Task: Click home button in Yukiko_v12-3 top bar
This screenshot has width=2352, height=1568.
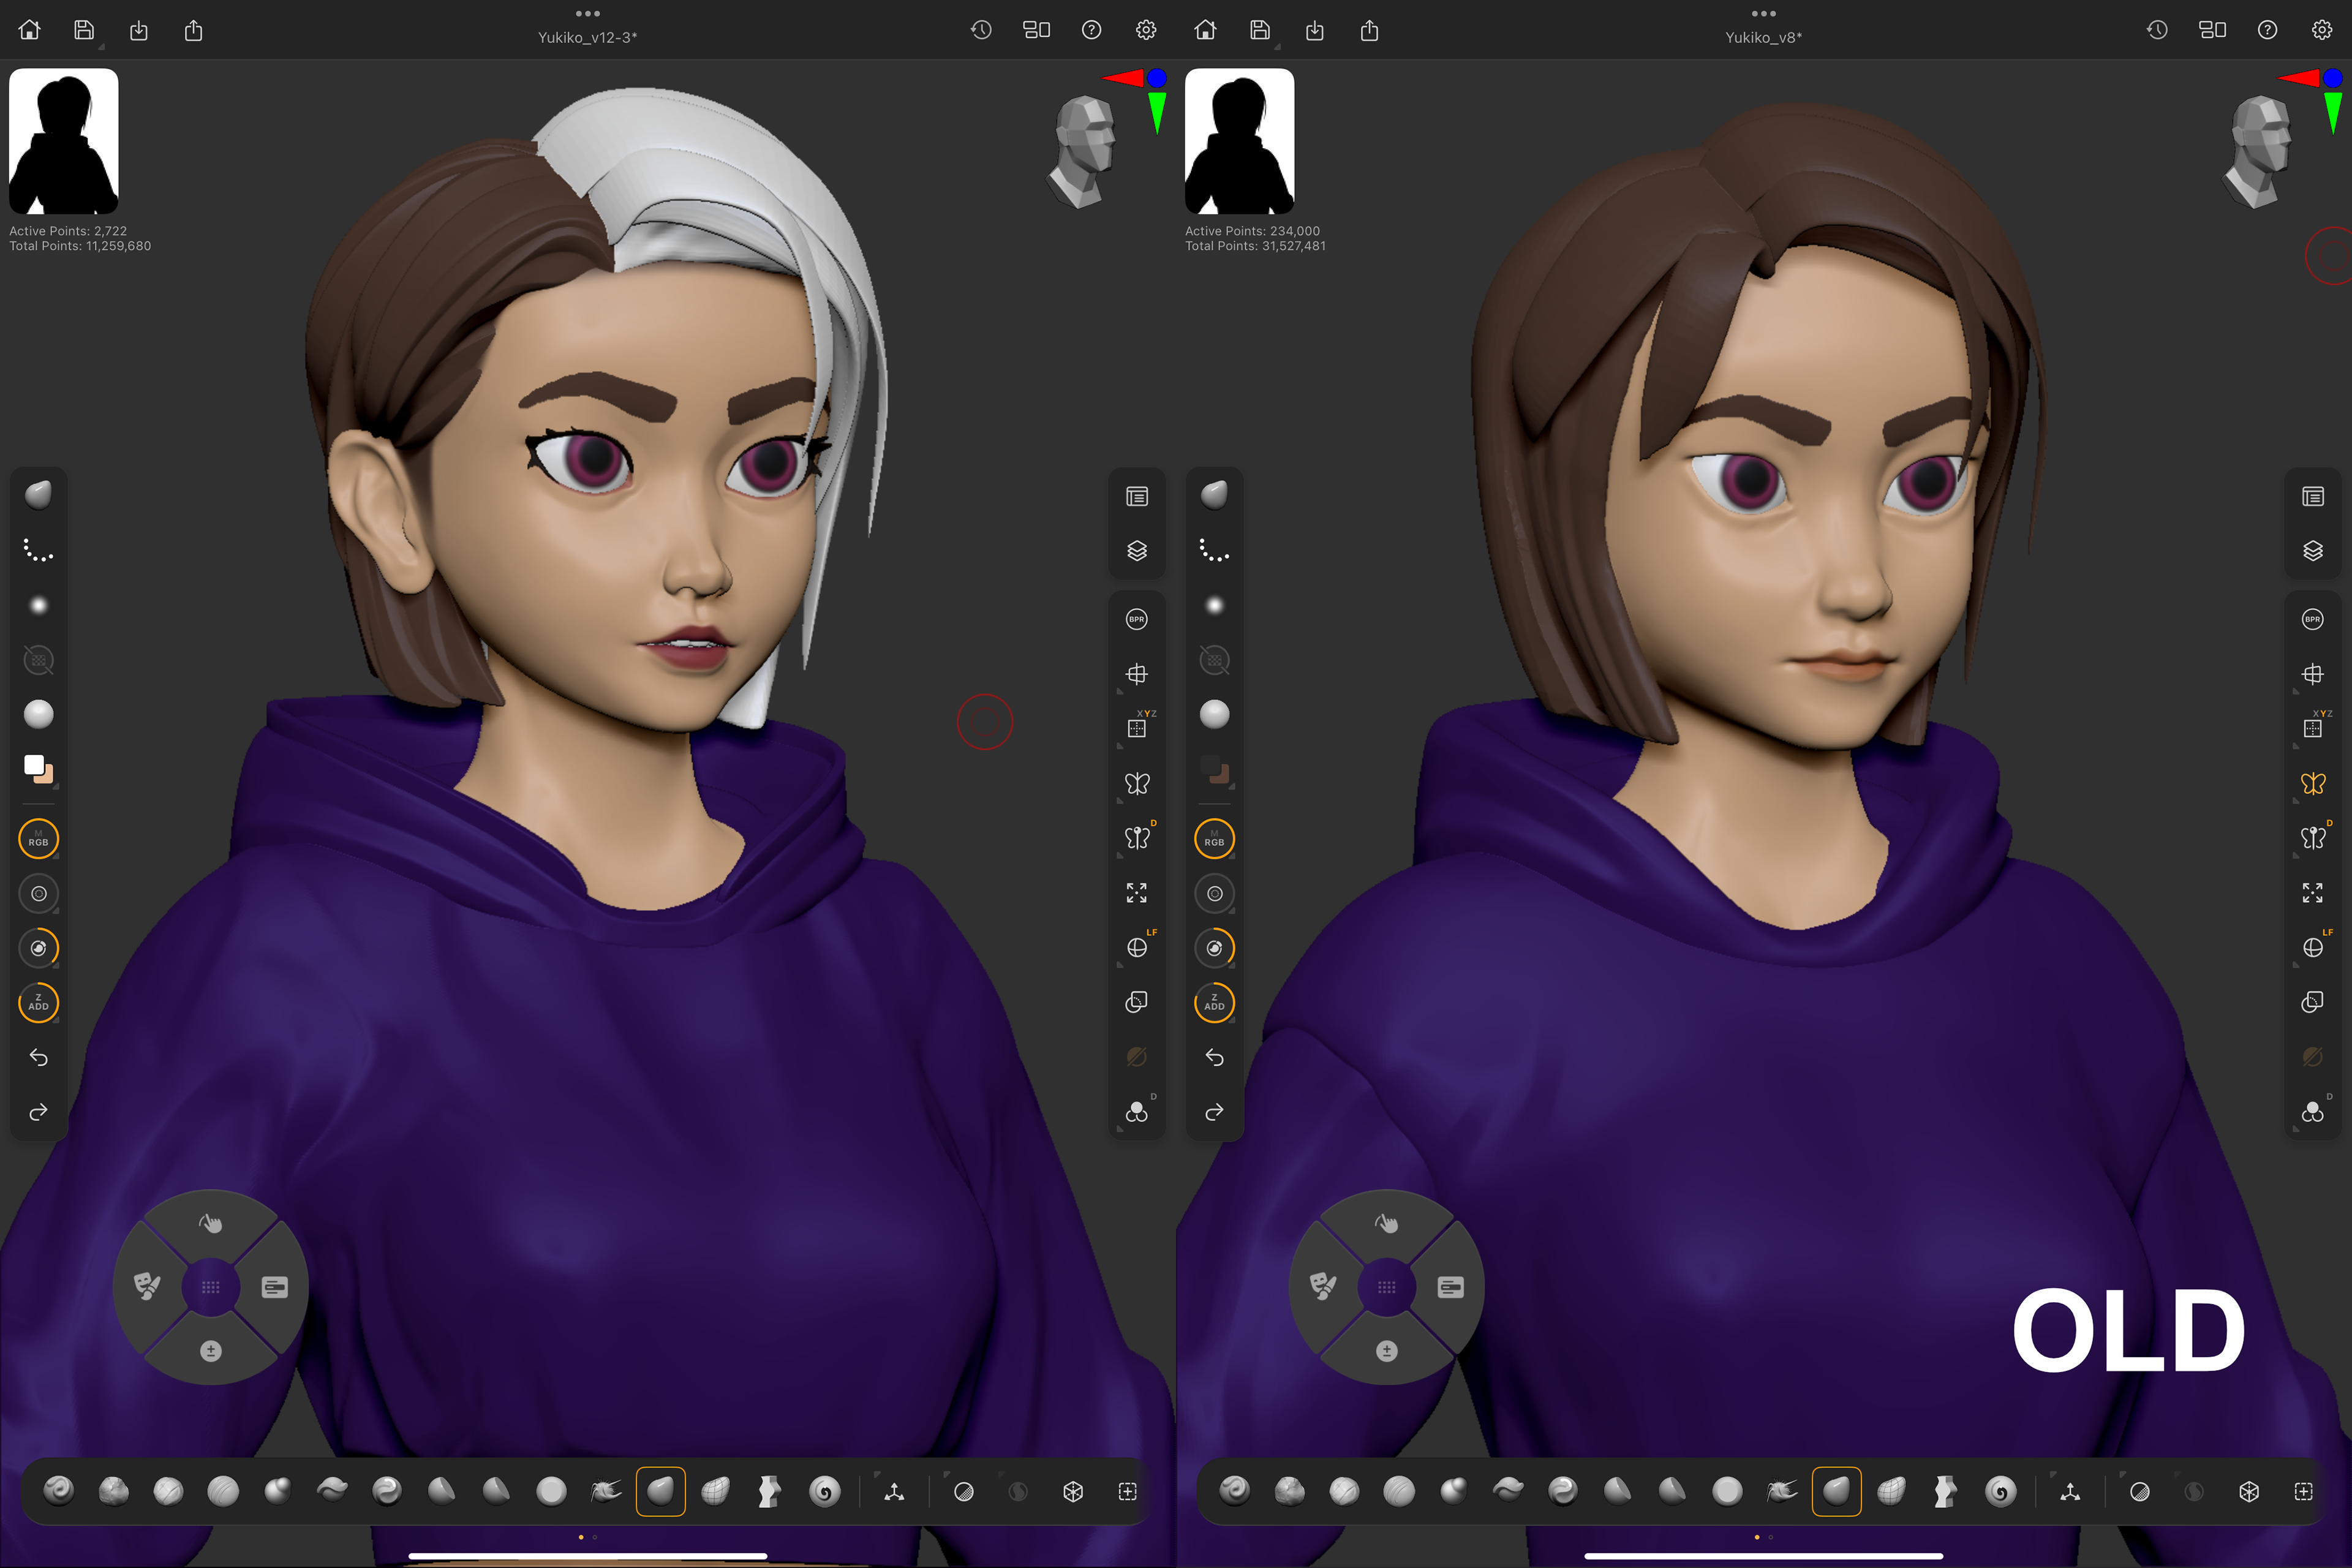Action: pos(30,30)
